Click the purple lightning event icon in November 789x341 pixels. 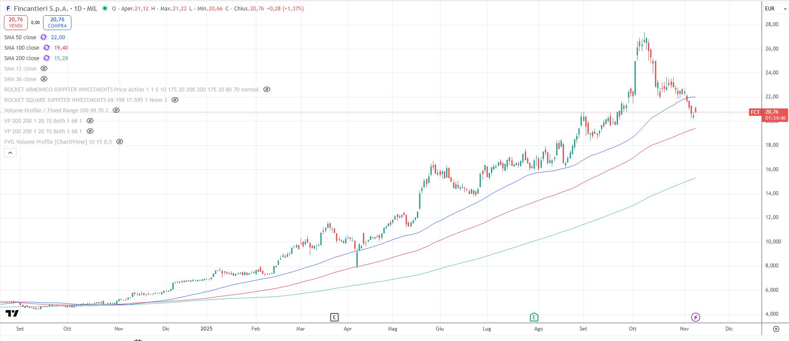[x=695, y=317]
